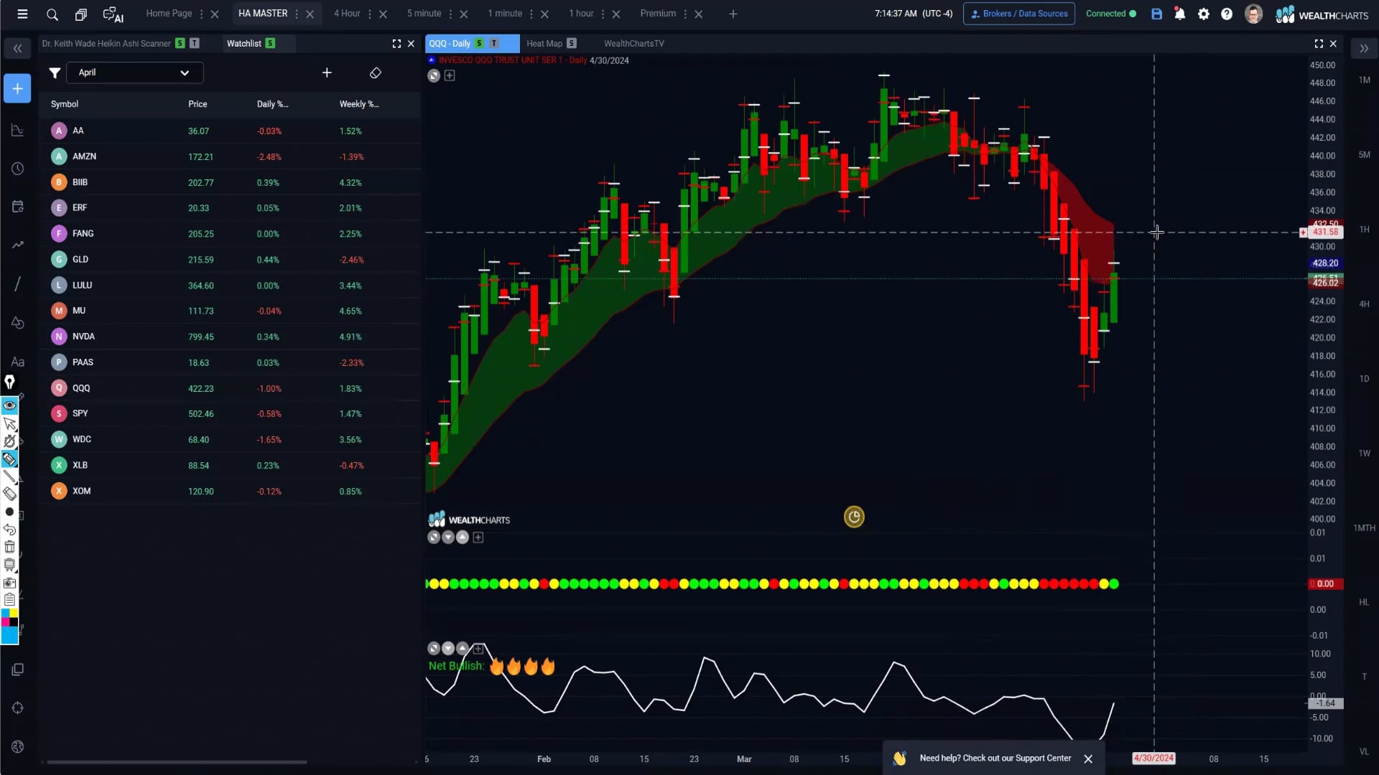Click the trash delete-drawings icon
Image resolution: width=1379 pixels, height=775 pixels.
[x=9, y=547]
